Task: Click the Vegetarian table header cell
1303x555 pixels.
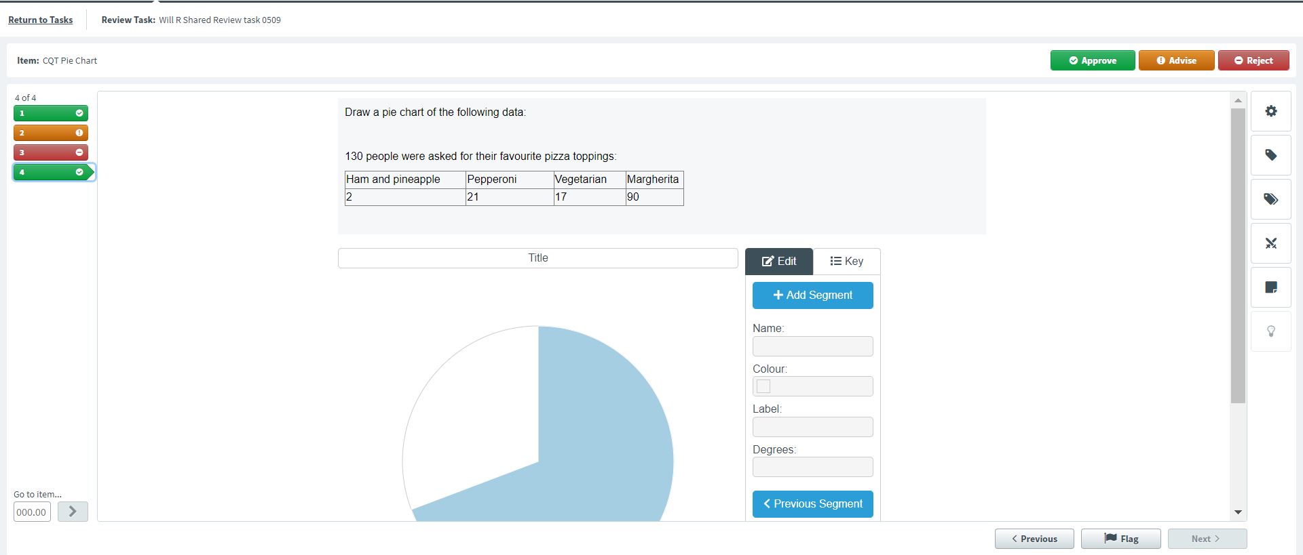Action: (x=590, y=180)
